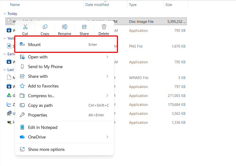Sort by the Size column header

[169, 5]
